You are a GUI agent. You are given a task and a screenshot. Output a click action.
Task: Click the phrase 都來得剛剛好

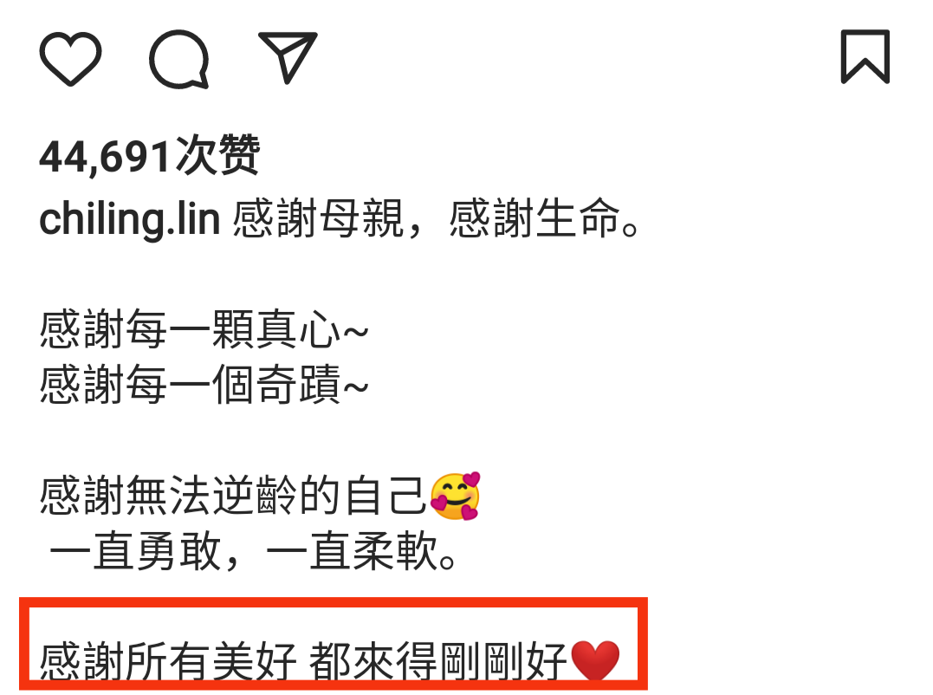tap(438, 661)
